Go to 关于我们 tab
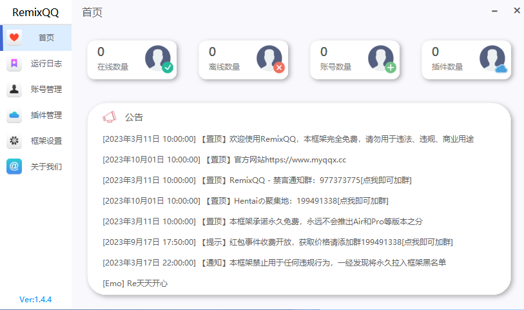Screen dimensions: 524x310 [35, 166]
